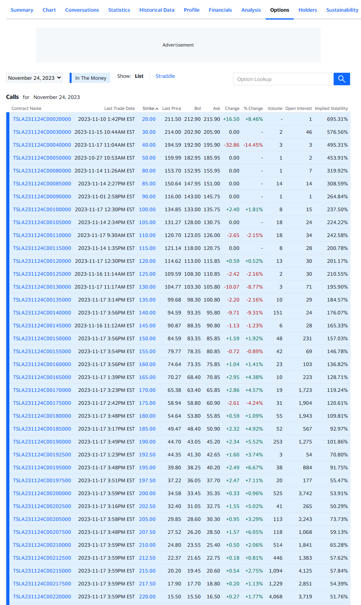Click the 125.00 strike price link

147,274
